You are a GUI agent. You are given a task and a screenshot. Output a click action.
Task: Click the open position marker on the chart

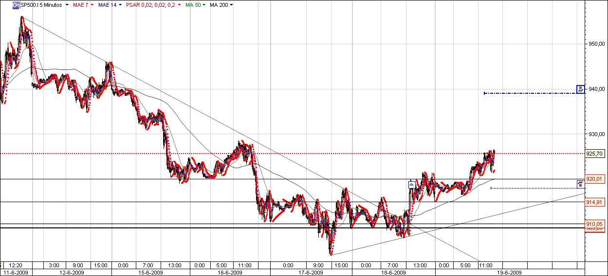click(x=411, y=184)
